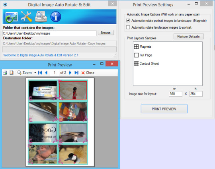215x169 pixels.
Task: Click the blue info icon
Action: pyautogui.click(x=56, y=17)
